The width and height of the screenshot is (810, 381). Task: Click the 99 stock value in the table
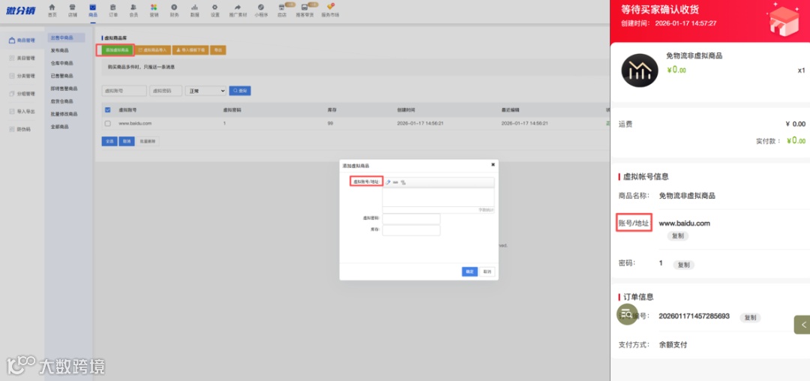pos(330,124)
